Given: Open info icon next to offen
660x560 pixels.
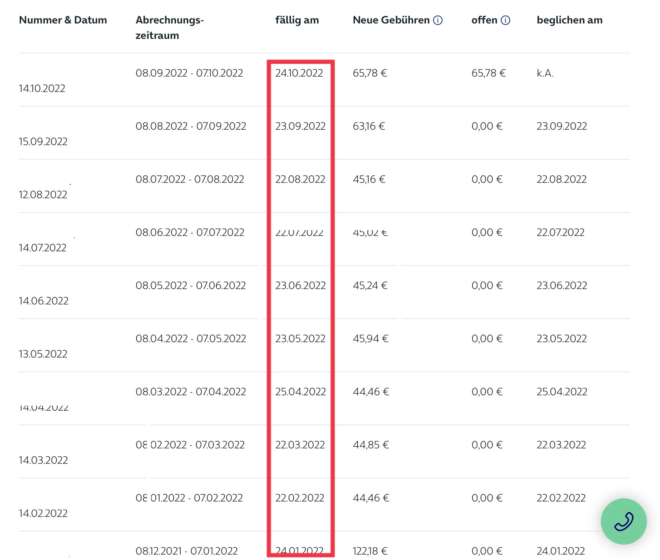Looking at the screenshot, I should coord(505,20).
